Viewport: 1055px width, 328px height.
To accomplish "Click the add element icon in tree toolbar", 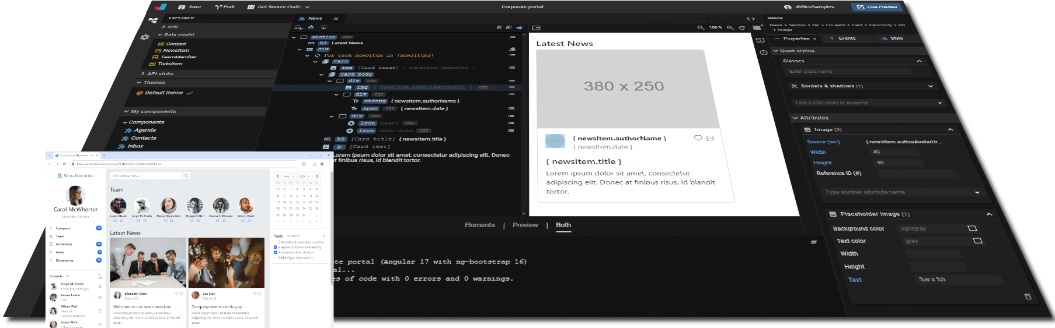I will tap(299, 27).
